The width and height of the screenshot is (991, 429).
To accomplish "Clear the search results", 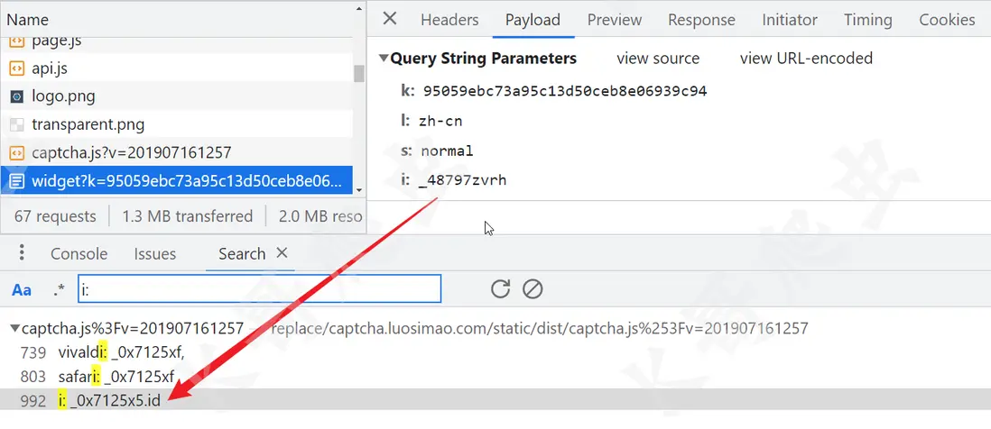I will click(533, 289).
